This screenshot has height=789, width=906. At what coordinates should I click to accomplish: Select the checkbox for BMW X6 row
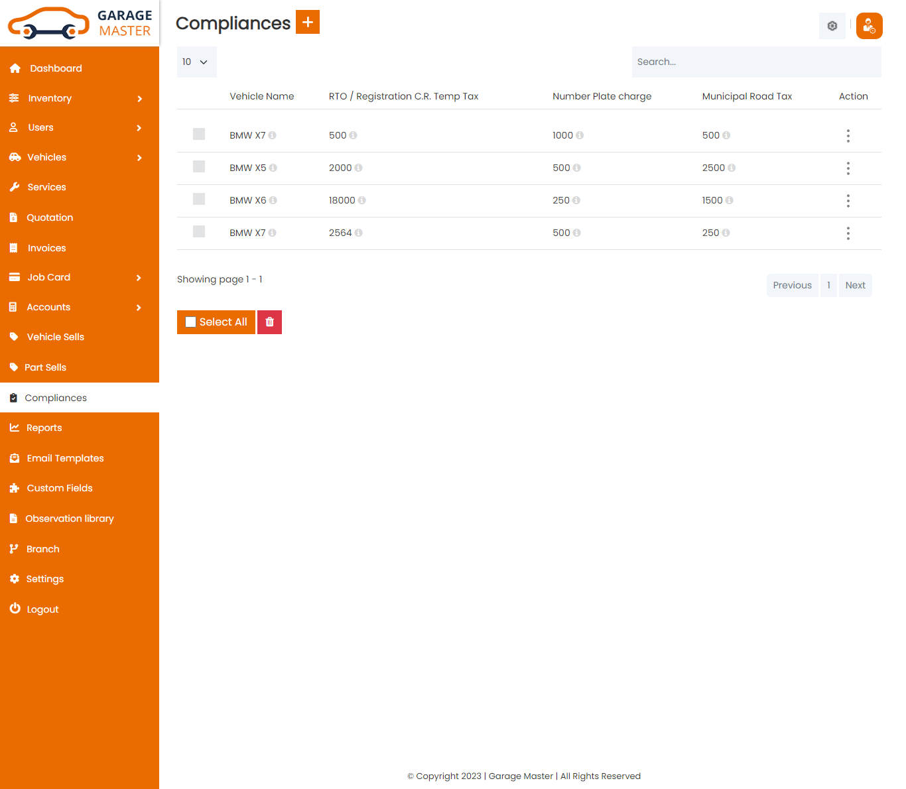[199, 200]
